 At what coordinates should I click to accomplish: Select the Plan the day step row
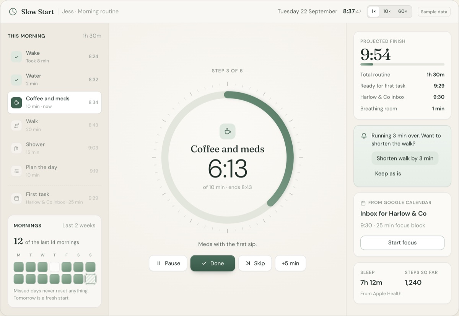pos(55,171)
